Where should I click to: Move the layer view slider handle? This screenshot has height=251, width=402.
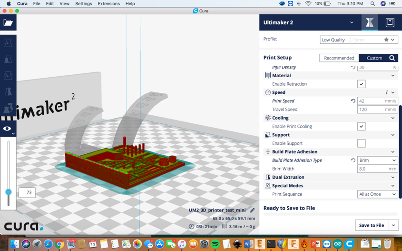pos(9,192)
